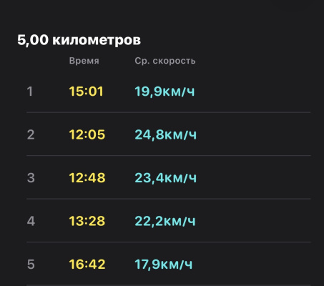
Task: Click the '5,00 километров' heading
Action: pyautogui.click(x=79, y=40)
